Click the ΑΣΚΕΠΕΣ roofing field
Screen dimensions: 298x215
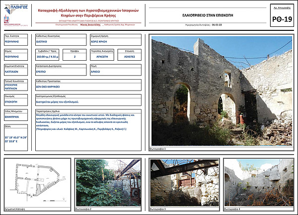130,55
